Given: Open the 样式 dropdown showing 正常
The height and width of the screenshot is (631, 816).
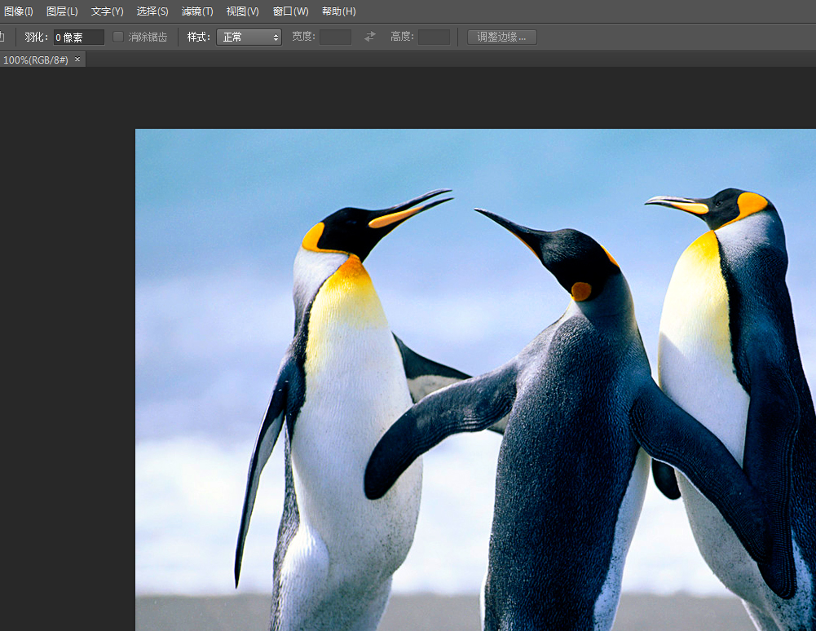Looking at the screenshot, I should pyautogui.click(x=249, y=37).
